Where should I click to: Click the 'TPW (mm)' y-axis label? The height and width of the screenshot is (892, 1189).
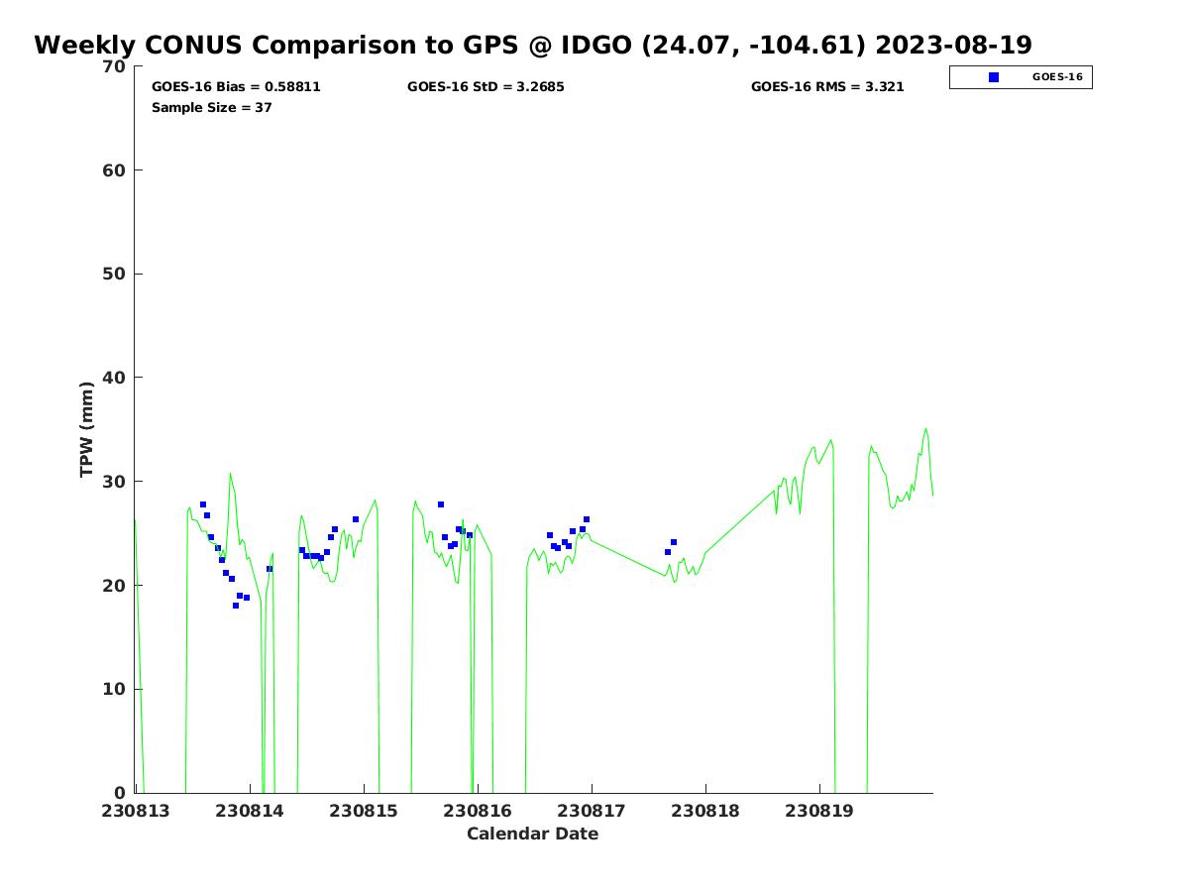point(87,429)
